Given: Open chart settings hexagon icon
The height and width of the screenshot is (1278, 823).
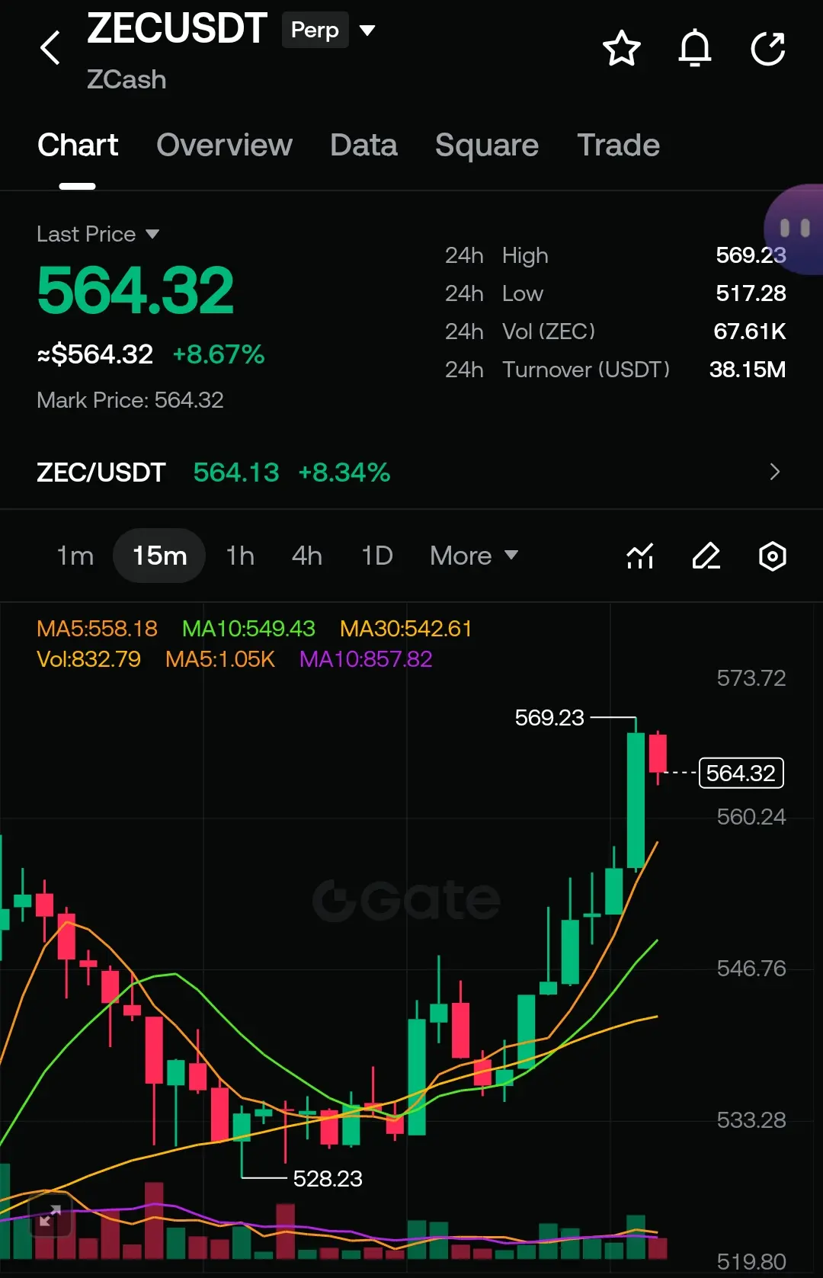Looking at the screenshot, I should pyautogui.click(x=773, y=556).
